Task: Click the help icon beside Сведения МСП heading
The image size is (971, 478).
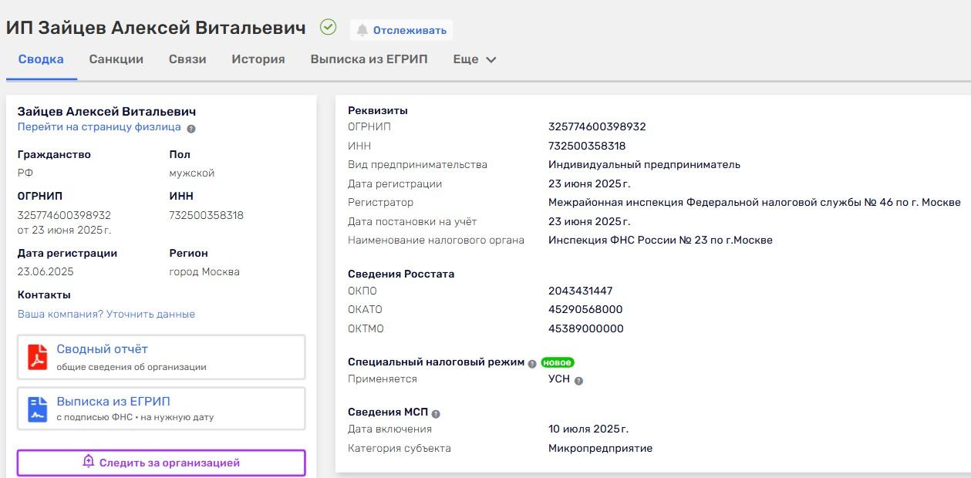Action: [437, 412]
